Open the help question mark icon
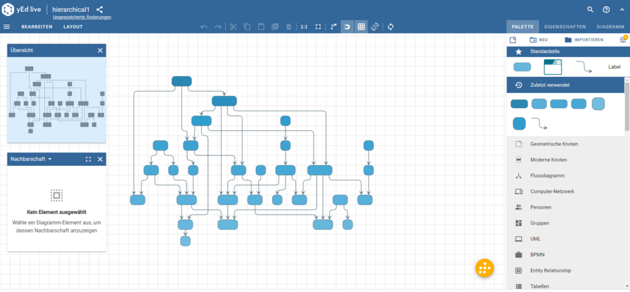Screen dimensions: 630x292 (x=606, y=10)
